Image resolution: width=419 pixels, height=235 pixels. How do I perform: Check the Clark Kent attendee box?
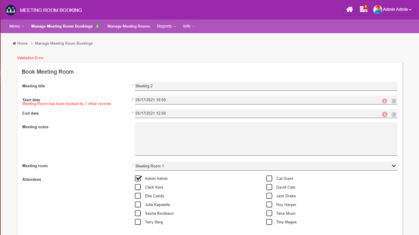[138, 187]
